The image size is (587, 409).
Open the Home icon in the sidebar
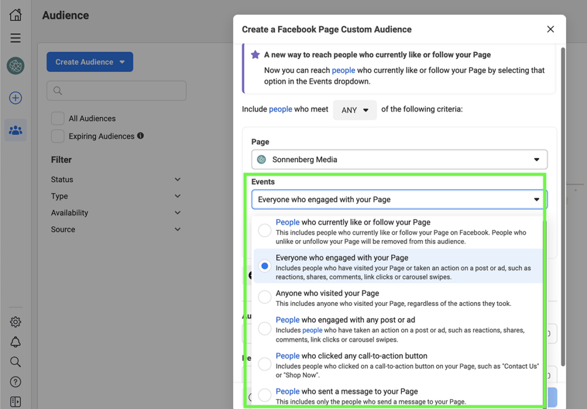pos(15,14)
